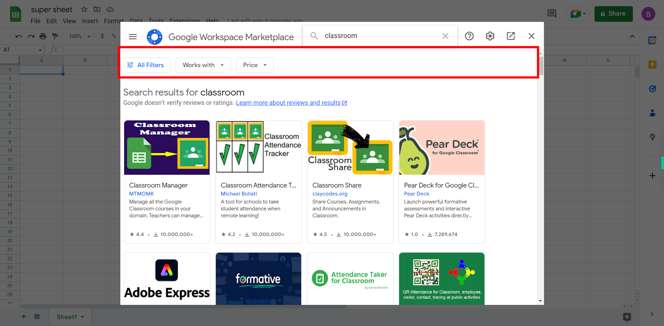The image size is (664, 326).
Task: Click the Google Workspace Marketplace logo
Action: coord(154,37)
